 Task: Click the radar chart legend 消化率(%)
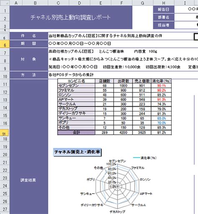[145, 158]
